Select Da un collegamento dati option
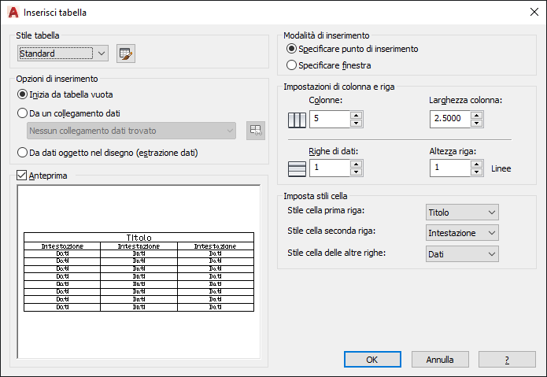Viewport: 547px width, 377px height. pos(68,113)
